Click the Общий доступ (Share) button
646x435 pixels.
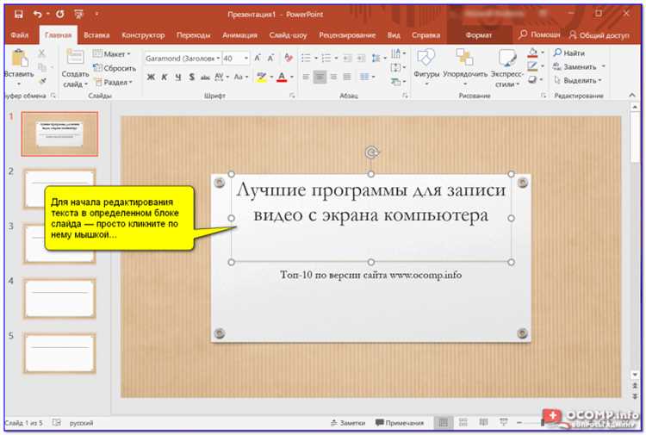pos(599,35)
